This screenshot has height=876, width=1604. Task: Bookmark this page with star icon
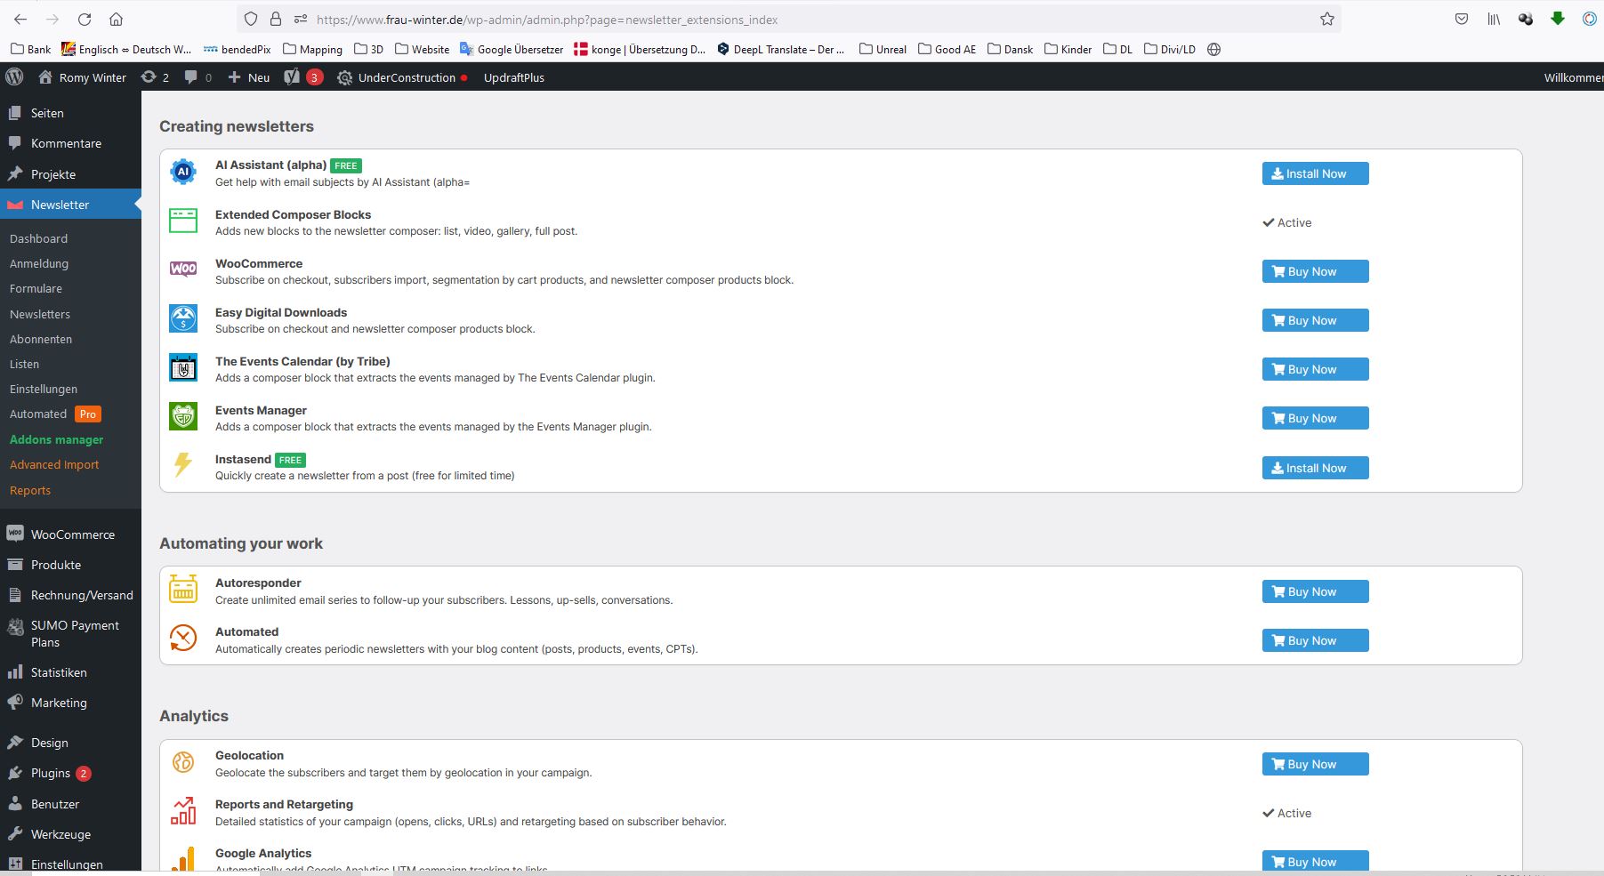pos(1326,19)
